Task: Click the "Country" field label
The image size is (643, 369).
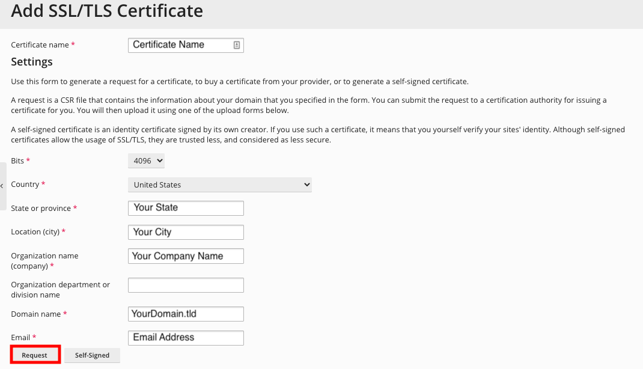Action: (x=25, y=184)
